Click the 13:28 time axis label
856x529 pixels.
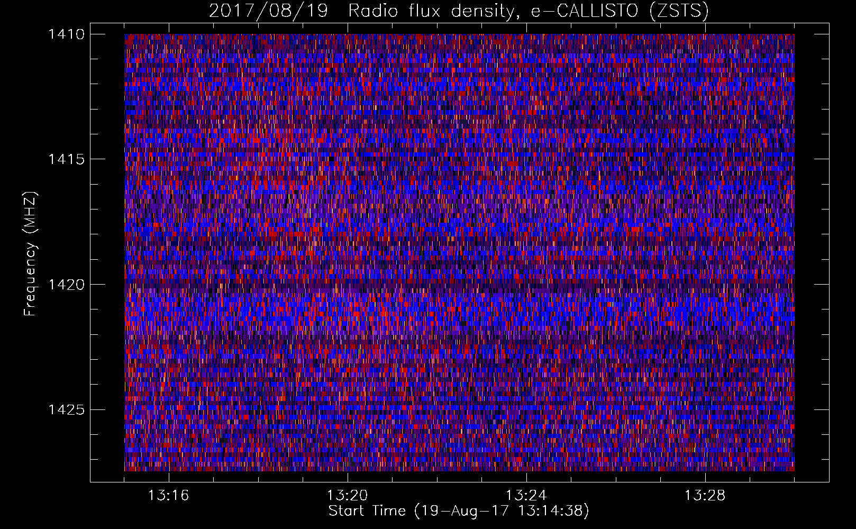705,496
